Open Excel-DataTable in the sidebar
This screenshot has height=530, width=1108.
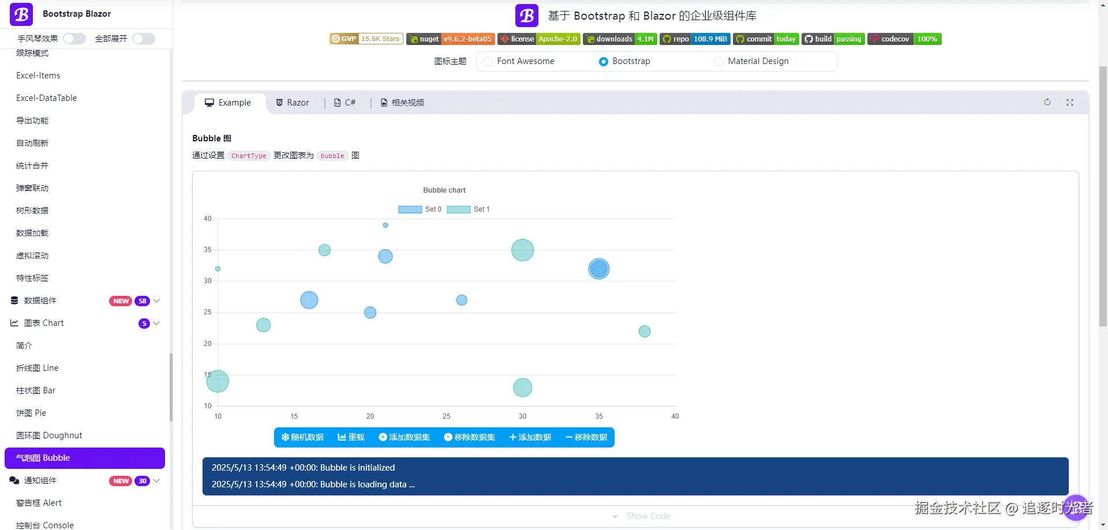click(46, 98)
